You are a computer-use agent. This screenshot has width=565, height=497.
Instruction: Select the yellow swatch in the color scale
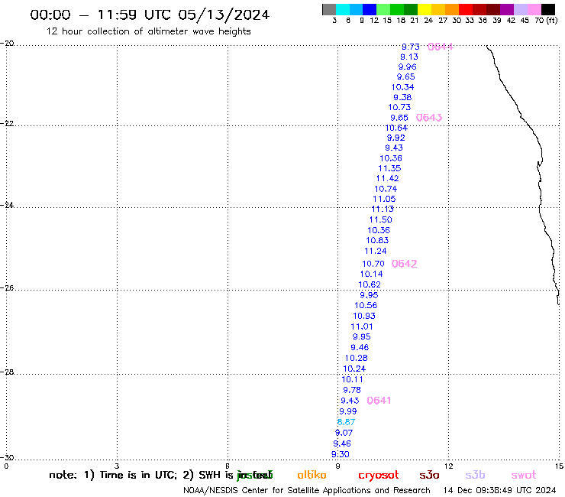425,9
